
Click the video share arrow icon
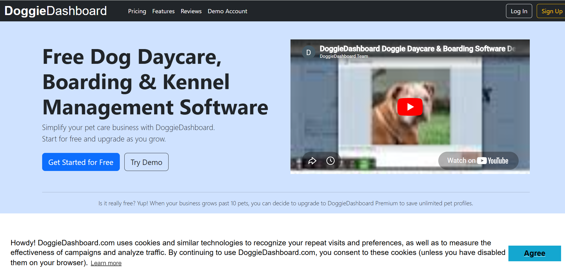coord(312,161)
